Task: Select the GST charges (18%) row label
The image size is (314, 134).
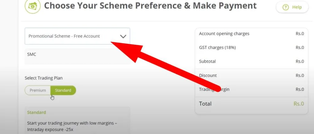Action: [217, 48]
